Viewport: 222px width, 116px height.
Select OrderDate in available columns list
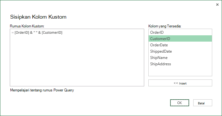coord(180,45)
